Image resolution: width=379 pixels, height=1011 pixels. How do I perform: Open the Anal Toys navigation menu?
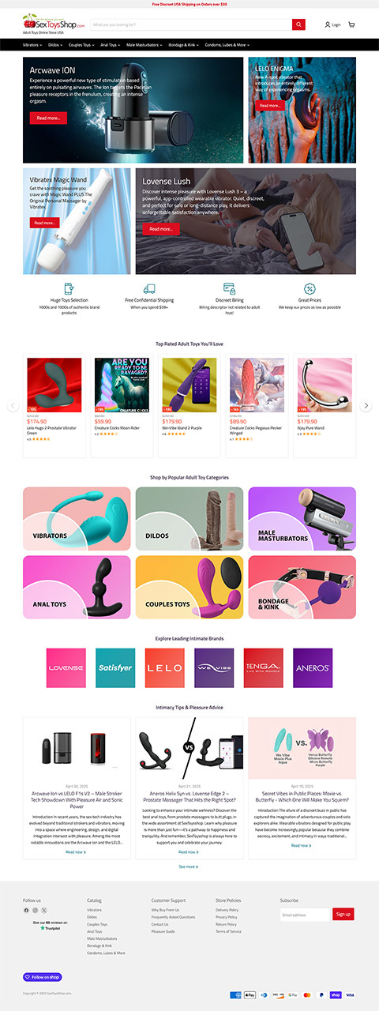[x=110, y=45]
